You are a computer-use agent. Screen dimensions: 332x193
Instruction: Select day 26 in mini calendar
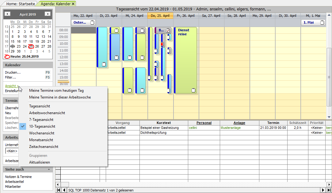pyautogui.click(x=37, y=46)
